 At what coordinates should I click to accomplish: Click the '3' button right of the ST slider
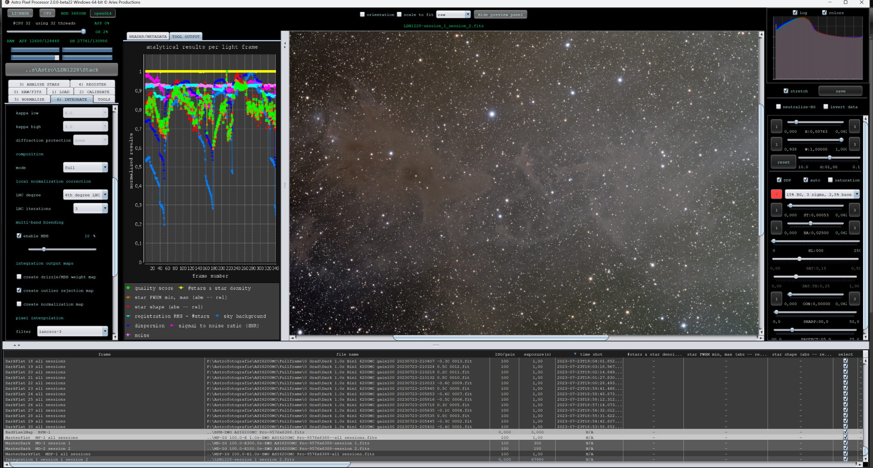[x=854, y=210]
